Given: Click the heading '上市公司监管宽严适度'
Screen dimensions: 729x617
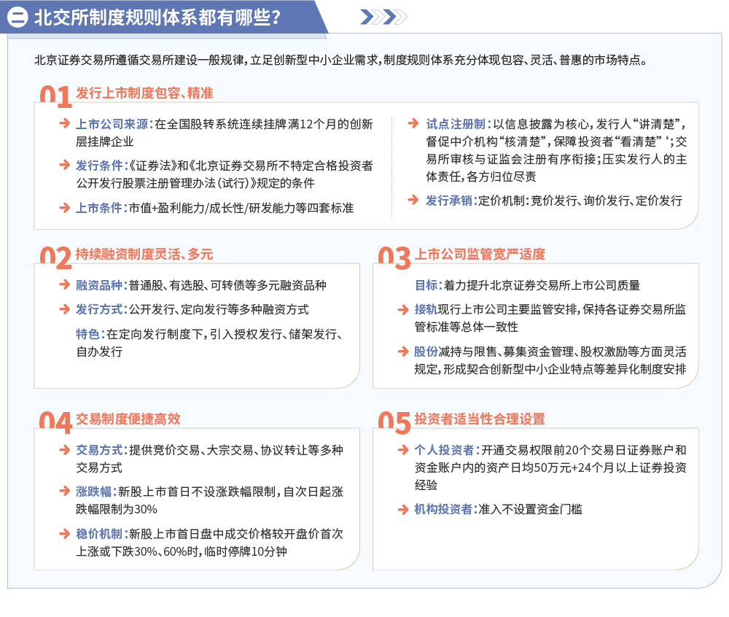Looking at the screenshot, I should pyautogui.click(x=480, y=255).
